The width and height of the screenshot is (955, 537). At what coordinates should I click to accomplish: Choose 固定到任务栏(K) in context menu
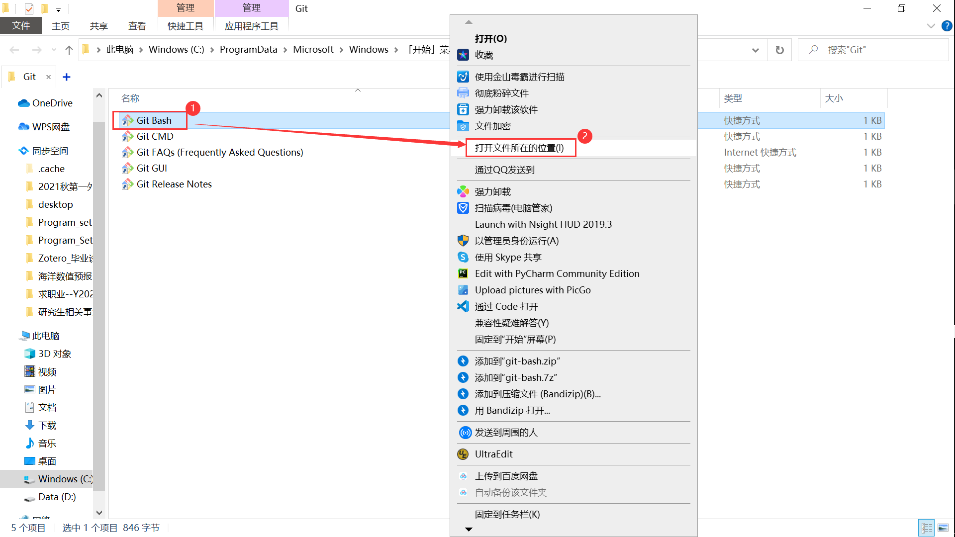pos(507,514)
